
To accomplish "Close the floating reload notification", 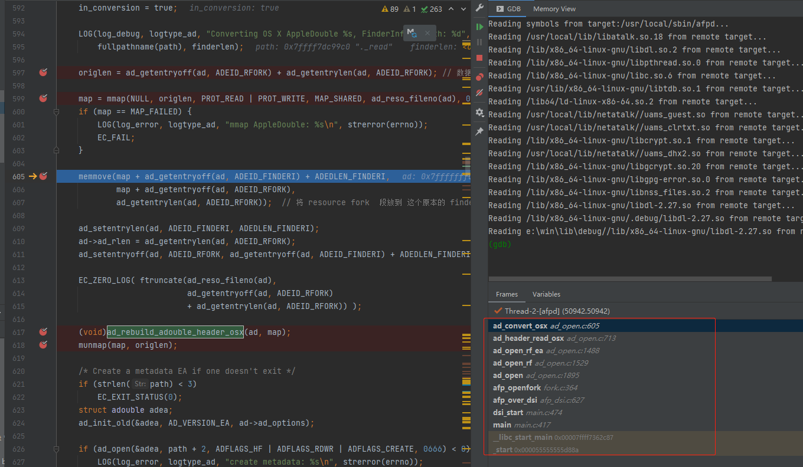I will coord(427,34).
